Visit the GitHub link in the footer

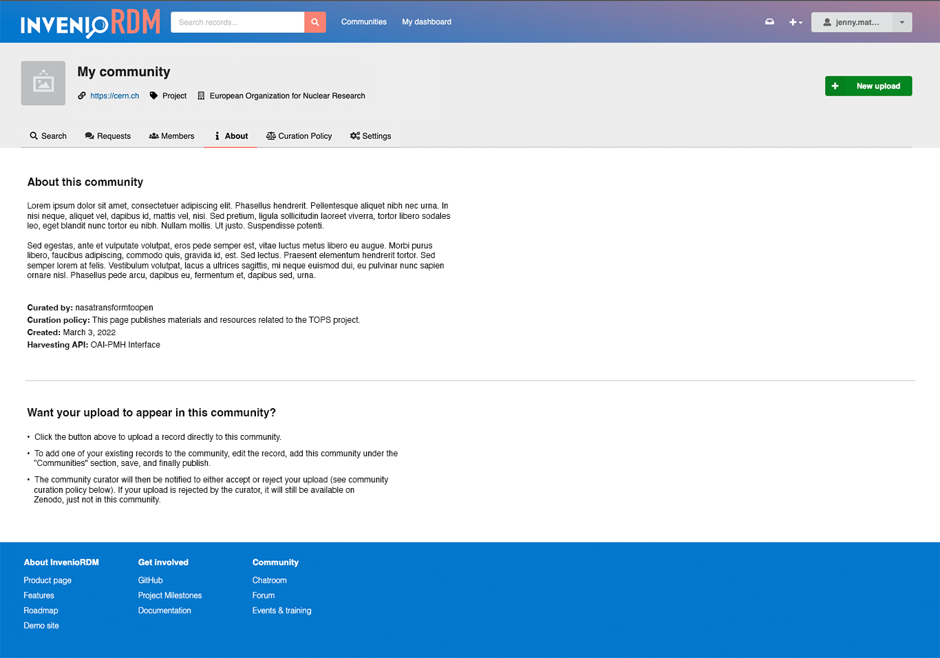(150, 580)
